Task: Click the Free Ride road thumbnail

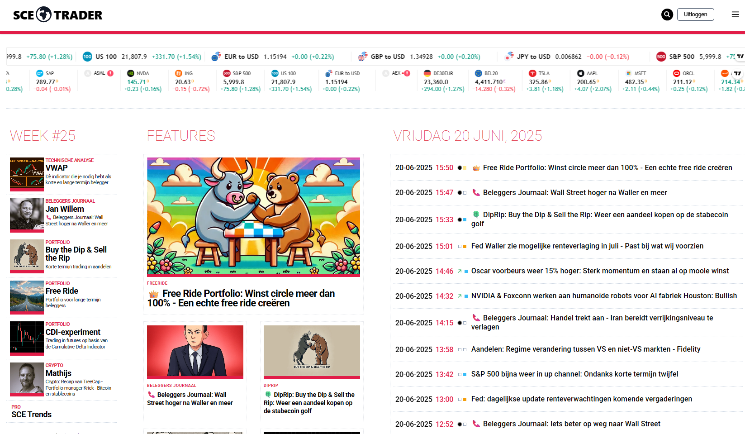Action: pos(27,297)
